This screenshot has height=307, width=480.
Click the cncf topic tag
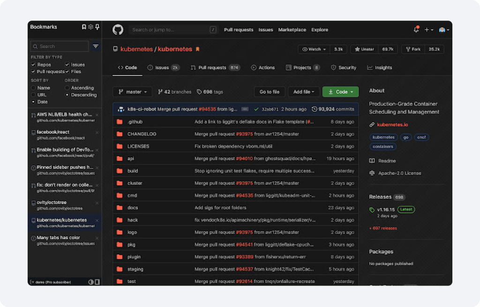[421, 137]
